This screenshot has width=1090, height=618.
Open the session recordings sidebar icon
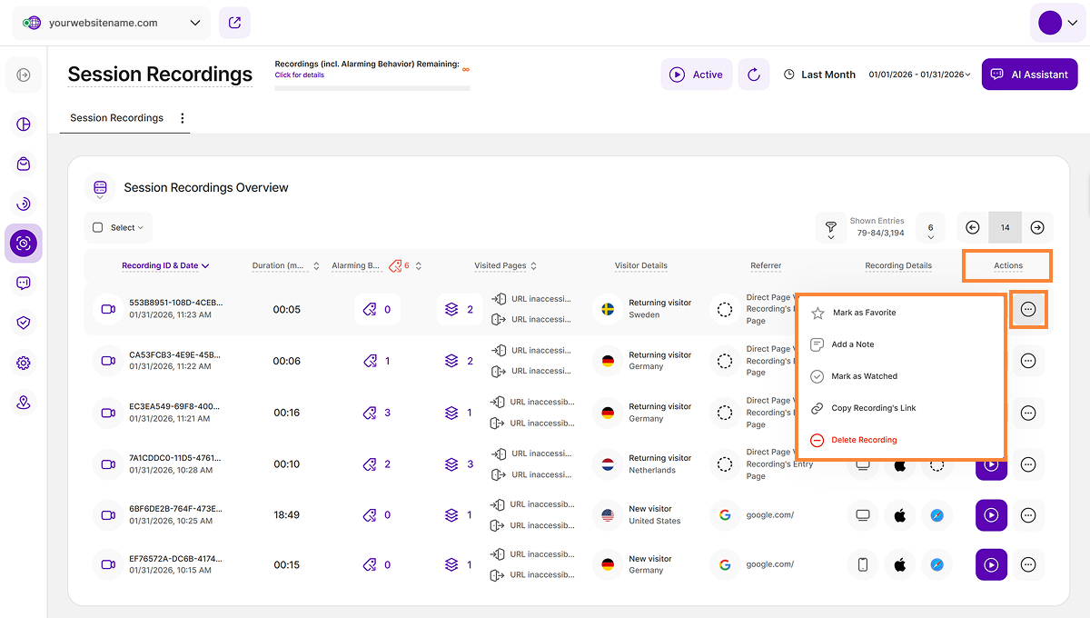pos(24,243)
